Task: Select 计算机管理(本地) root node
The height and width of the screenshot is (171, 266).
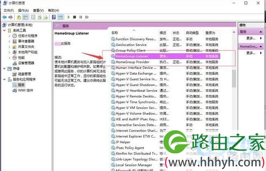Action: click(20, 25)
